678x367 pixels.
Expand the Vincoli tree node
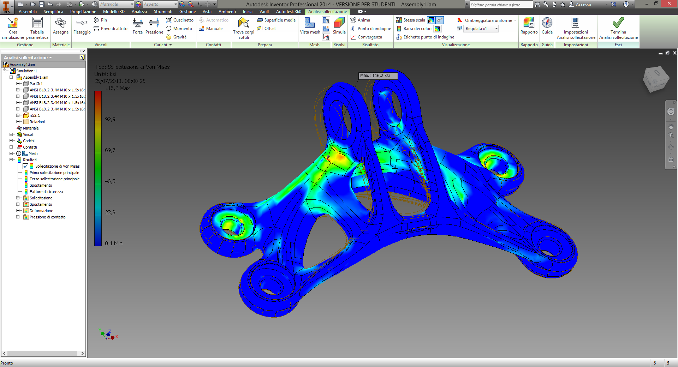point(11,134)
